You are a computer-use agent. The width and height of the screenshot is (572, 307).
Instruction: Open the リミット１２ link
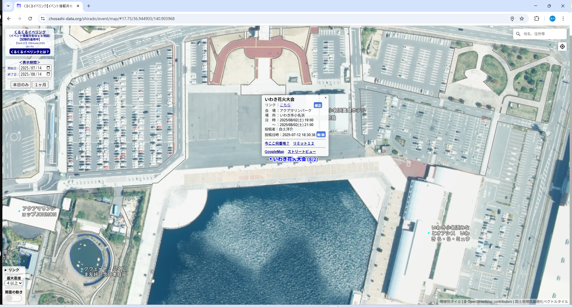303,143
